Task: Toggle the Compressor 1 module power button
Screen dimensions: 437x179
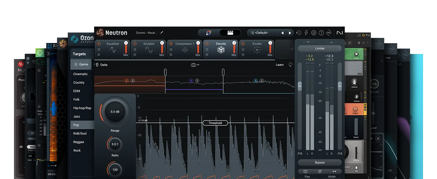Action: pyautogui.click(x=171, y=43)
